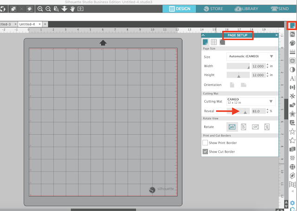
Task: Switch to the STORE tab
Action: pos(213,9)
